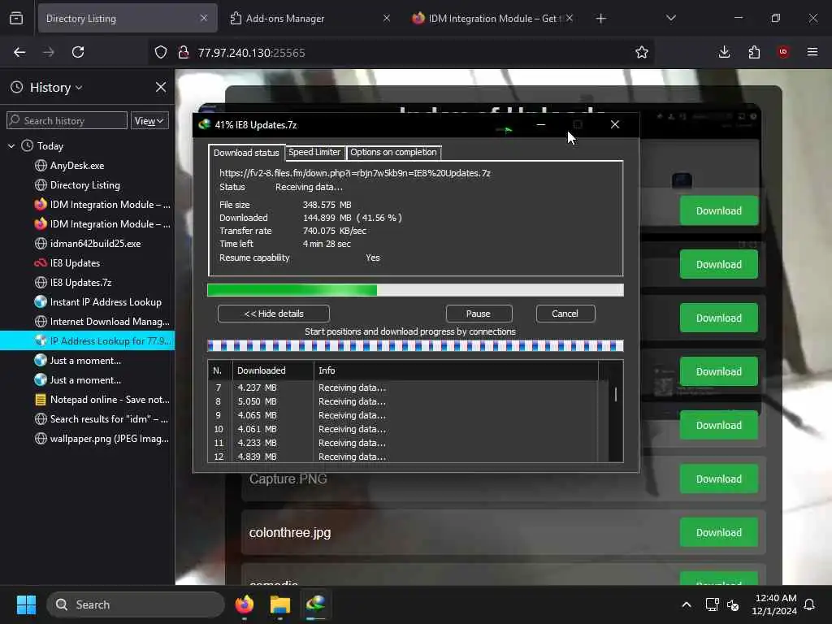The image size is (832, 624).
Task: Close the Directory Listing tab
Action: tap(204, 18)
